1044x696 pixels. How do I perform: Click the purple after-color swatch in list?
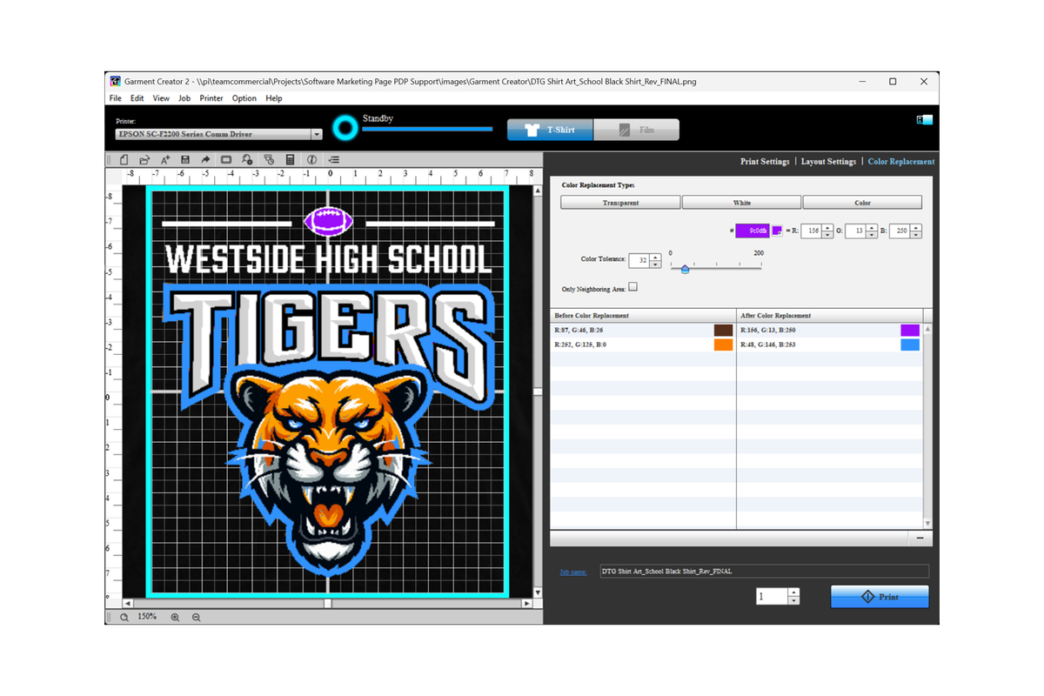(910, 331)
